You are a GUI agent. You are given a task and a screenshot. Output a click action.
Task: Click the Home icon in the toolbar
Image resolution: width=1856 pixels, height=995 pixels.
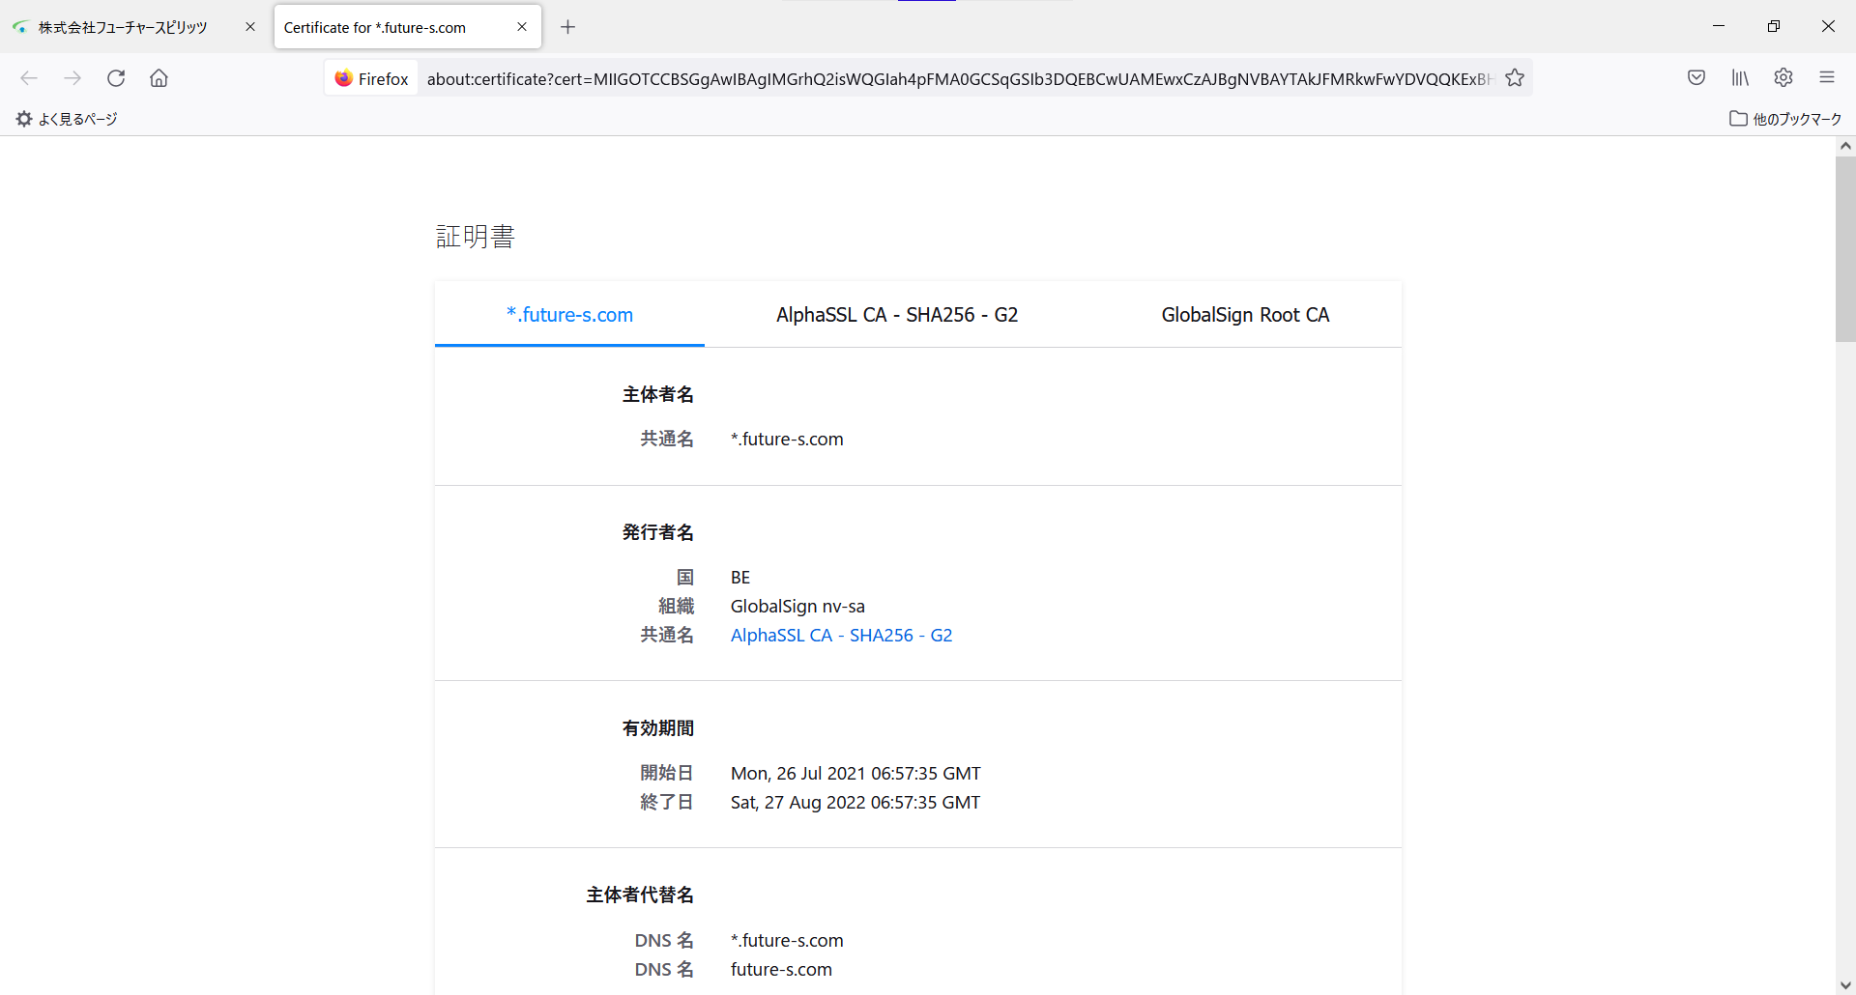coord(159,78)
